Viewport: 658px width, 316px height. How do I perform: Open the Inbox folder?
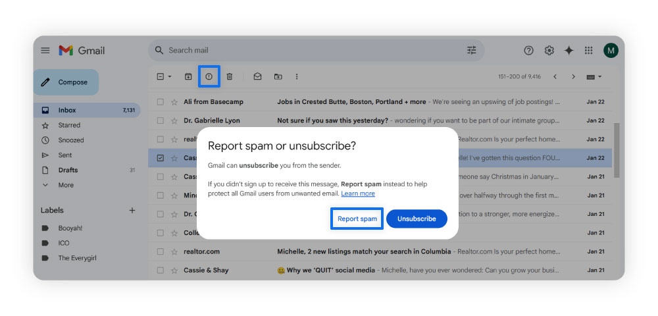87,111
